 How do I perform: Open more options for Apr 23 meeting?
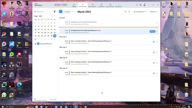pos(157,73)
